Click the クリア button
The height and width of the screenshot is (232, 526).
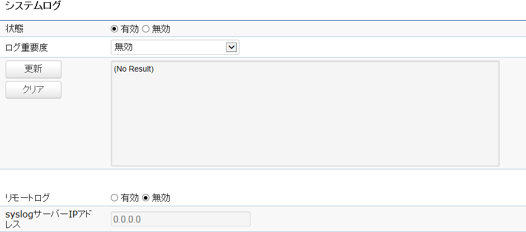(x=34, y=89)
